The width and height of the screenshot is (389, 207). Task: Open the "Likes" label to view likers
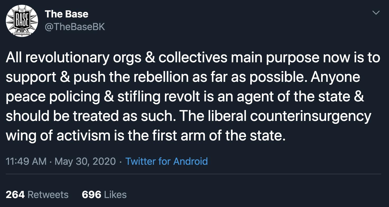coord(115,195)
